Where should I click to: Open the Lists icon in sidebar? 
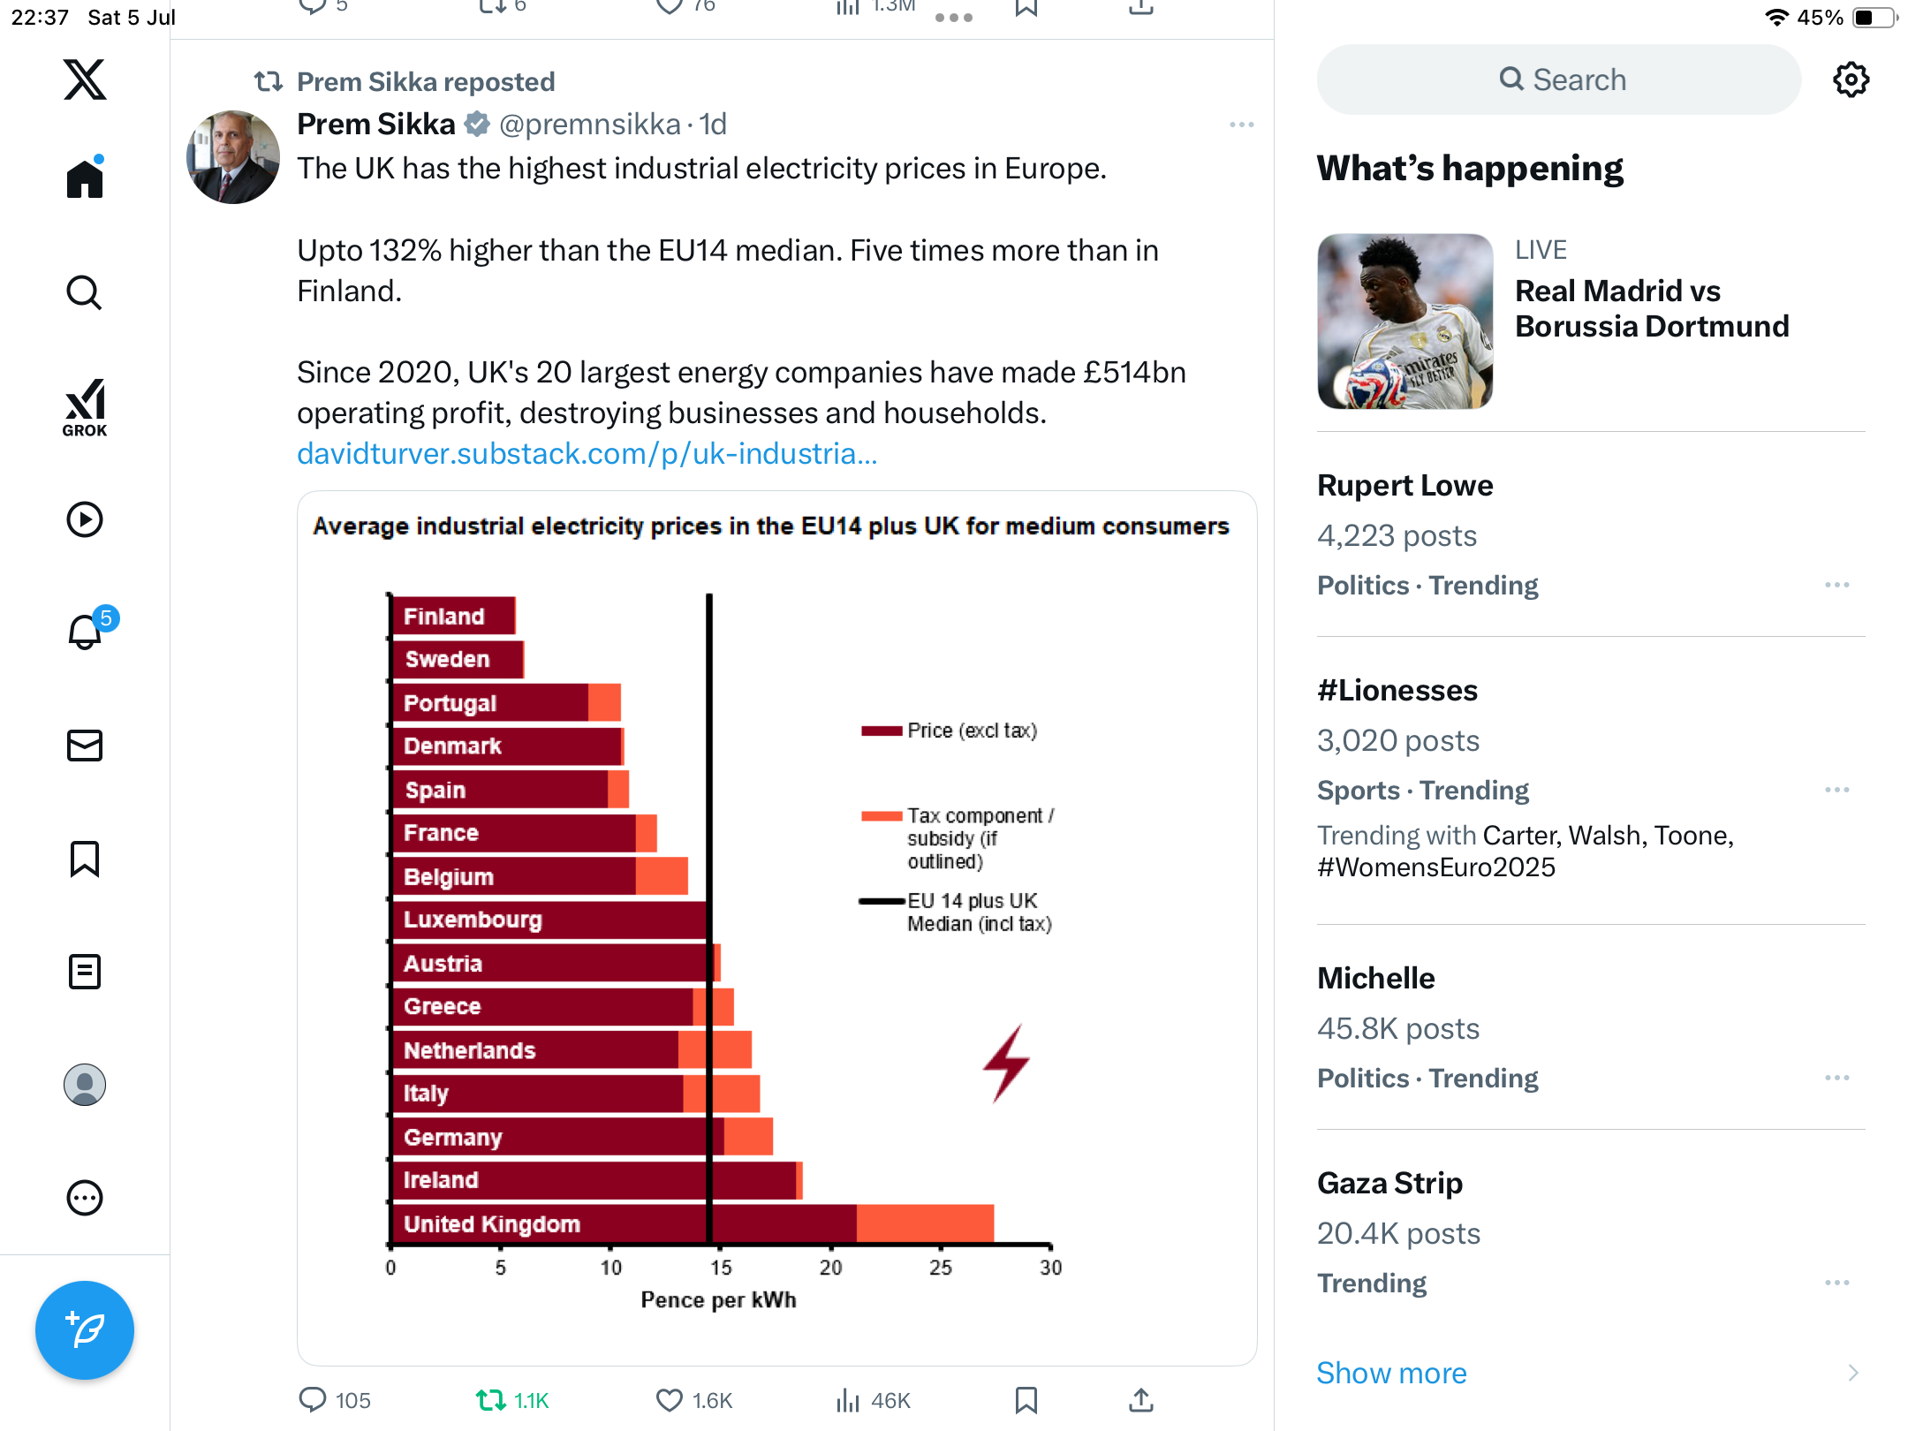(85, 972)
